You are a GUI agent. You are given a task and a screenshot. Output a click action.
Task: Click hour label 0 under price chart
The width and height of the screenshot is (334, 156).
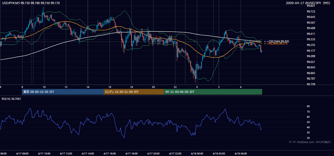[197, 87]
